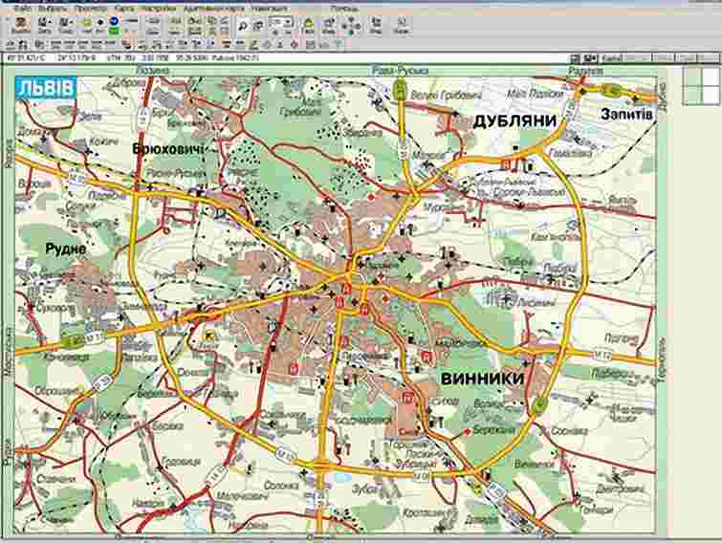Image resolution: width=722 pixels, height=543 pixels.
Task: Click the Брюховичі label on the map
Action: pos(170,150)
